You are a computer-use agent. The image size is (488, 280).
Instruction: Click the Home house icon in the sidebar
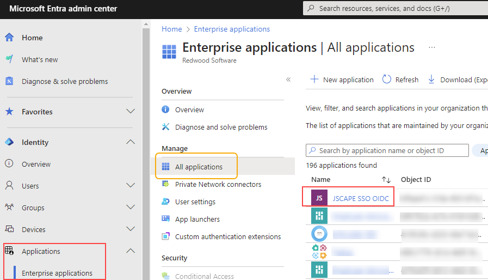pos(9,38)
